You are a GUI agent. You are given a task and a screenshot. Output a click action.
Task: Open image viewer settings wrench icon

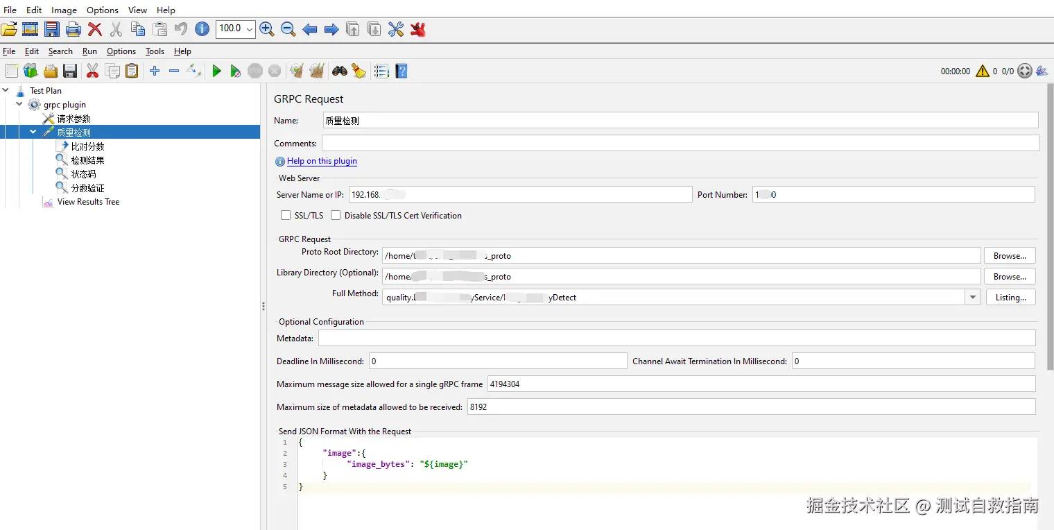[x=396, y=29]
